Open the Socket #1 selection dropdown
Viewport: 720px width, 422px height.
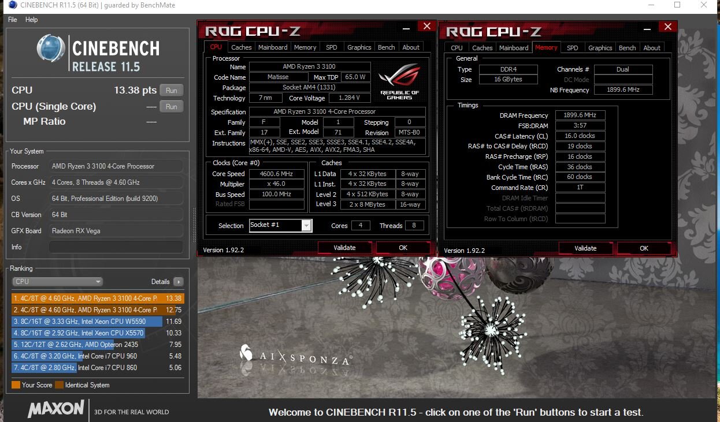pyautogui.click(x=281, y=225)
